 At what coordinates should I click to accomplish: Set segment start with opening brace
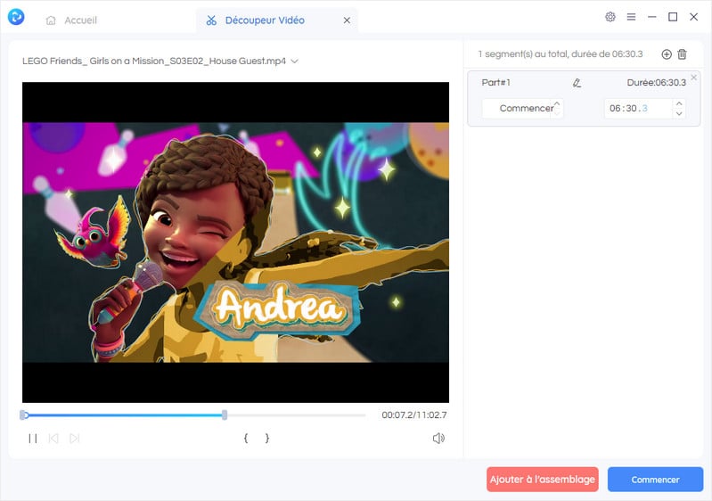[246, 439]
